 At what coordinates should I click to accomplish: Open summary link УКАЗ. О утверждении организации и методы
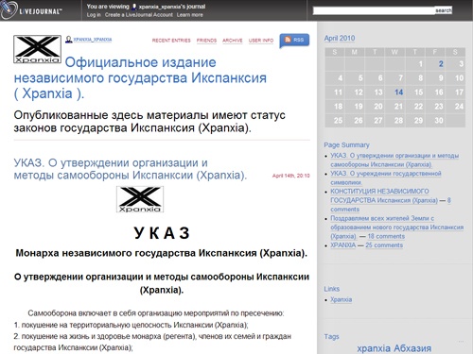pos(394,160)
